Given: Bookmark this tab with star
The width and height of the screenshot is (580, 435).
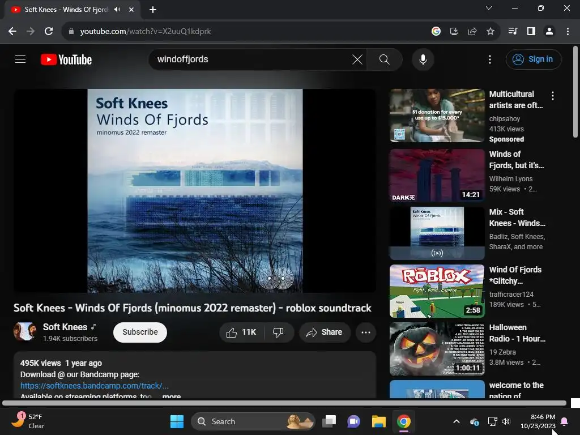Looking at the screenshot, I should pyautogui.click(x=491, y=32).
